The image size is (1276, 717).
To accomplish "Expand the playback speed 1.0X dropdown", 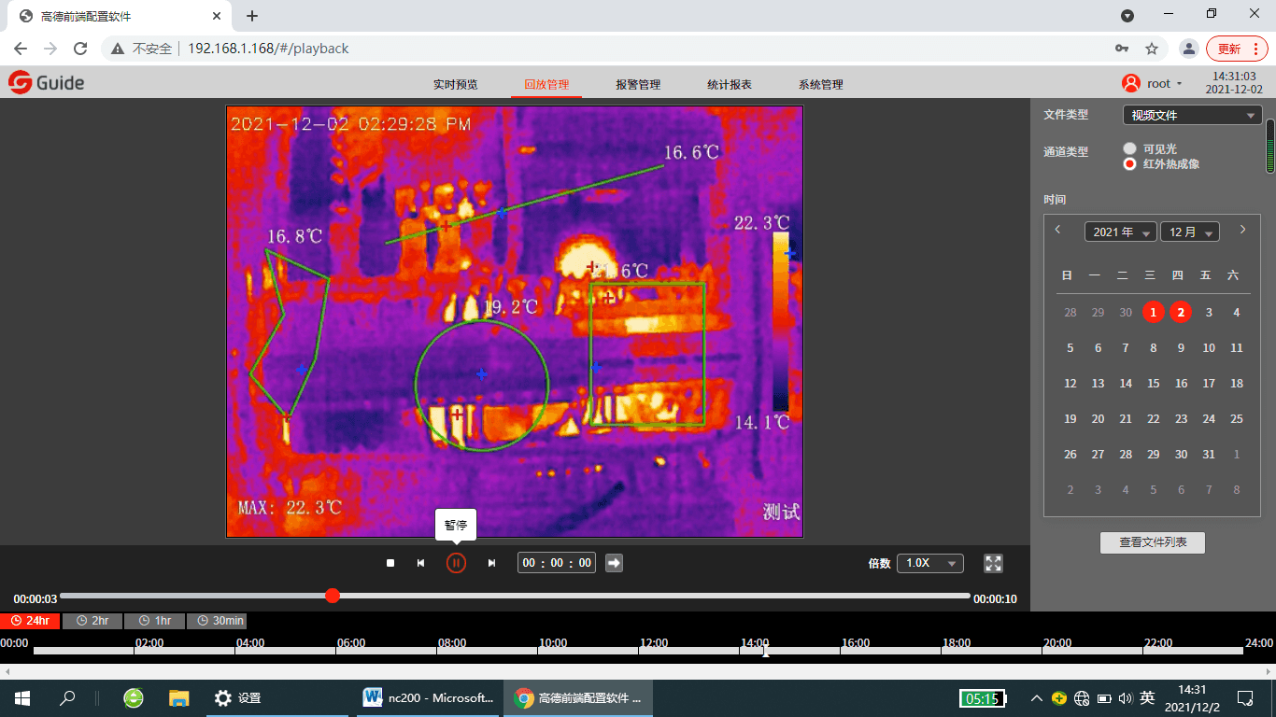I will [929, 563].
